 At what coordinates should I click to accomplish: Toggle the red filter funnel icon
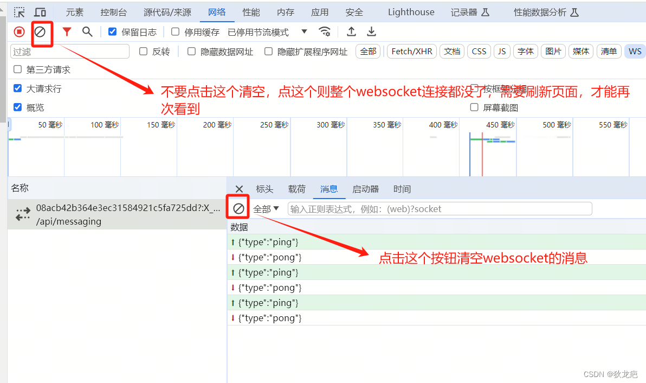(x=67, y=32)
